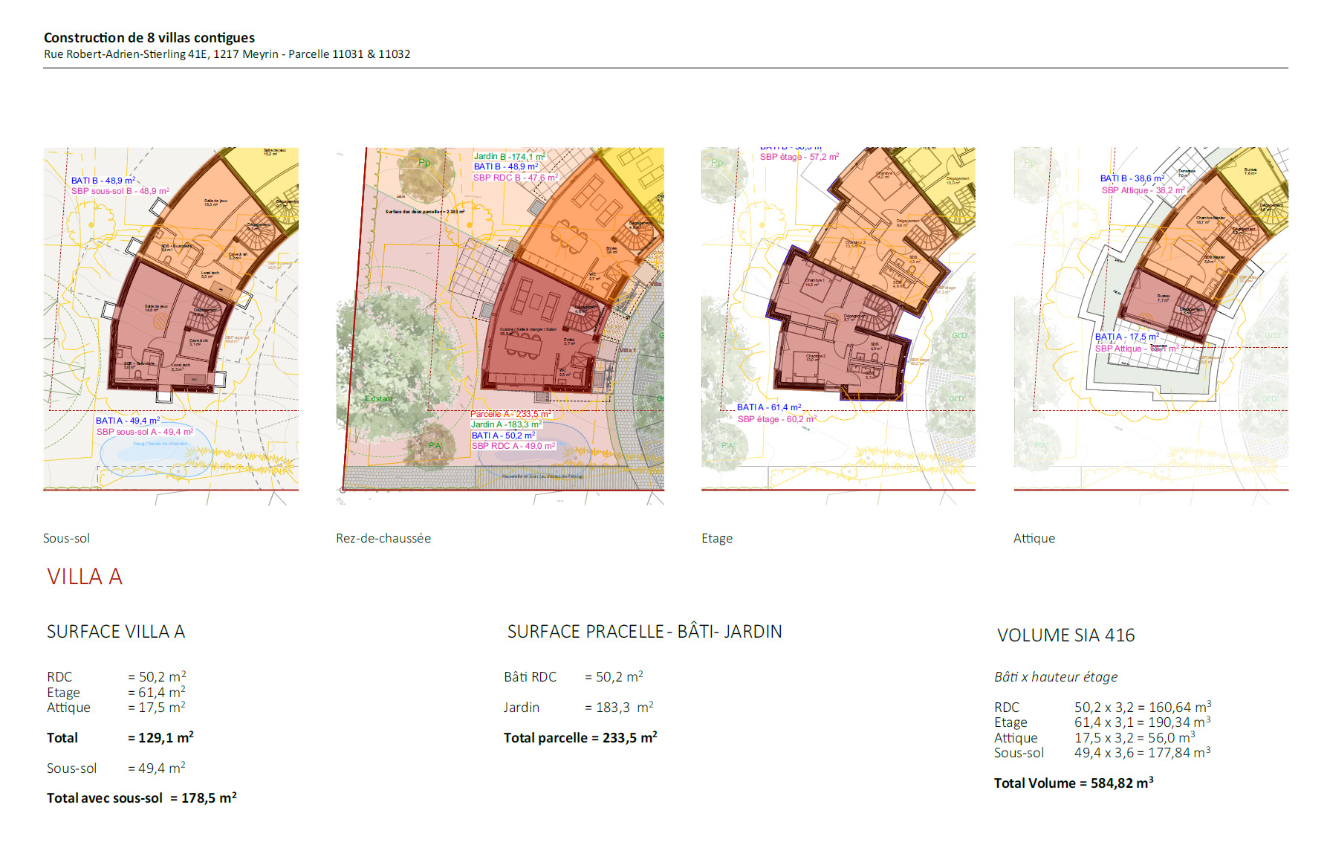Click the 'Etage' caption under the third plan

[717, 538]
